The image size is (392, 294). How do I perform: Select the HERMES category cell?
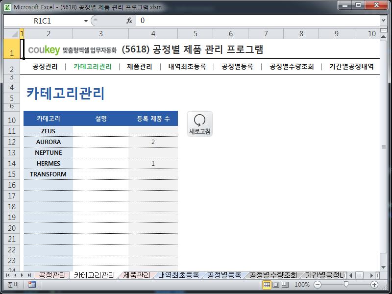click(x=48, y=163)
